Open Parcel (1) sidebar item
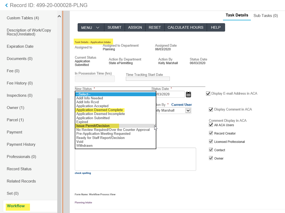The image size is (285, 213). [15, 120]
